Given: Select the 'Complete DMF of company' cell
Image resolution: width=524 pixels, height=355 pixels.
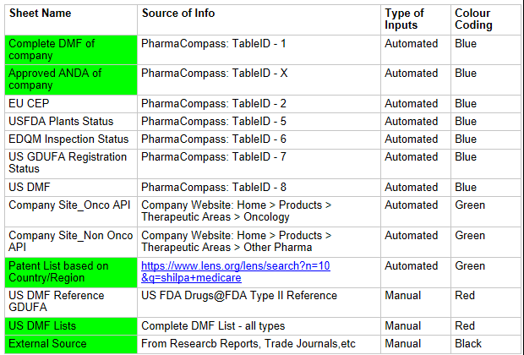Looking at the screenshot, I should coord(71,50).
